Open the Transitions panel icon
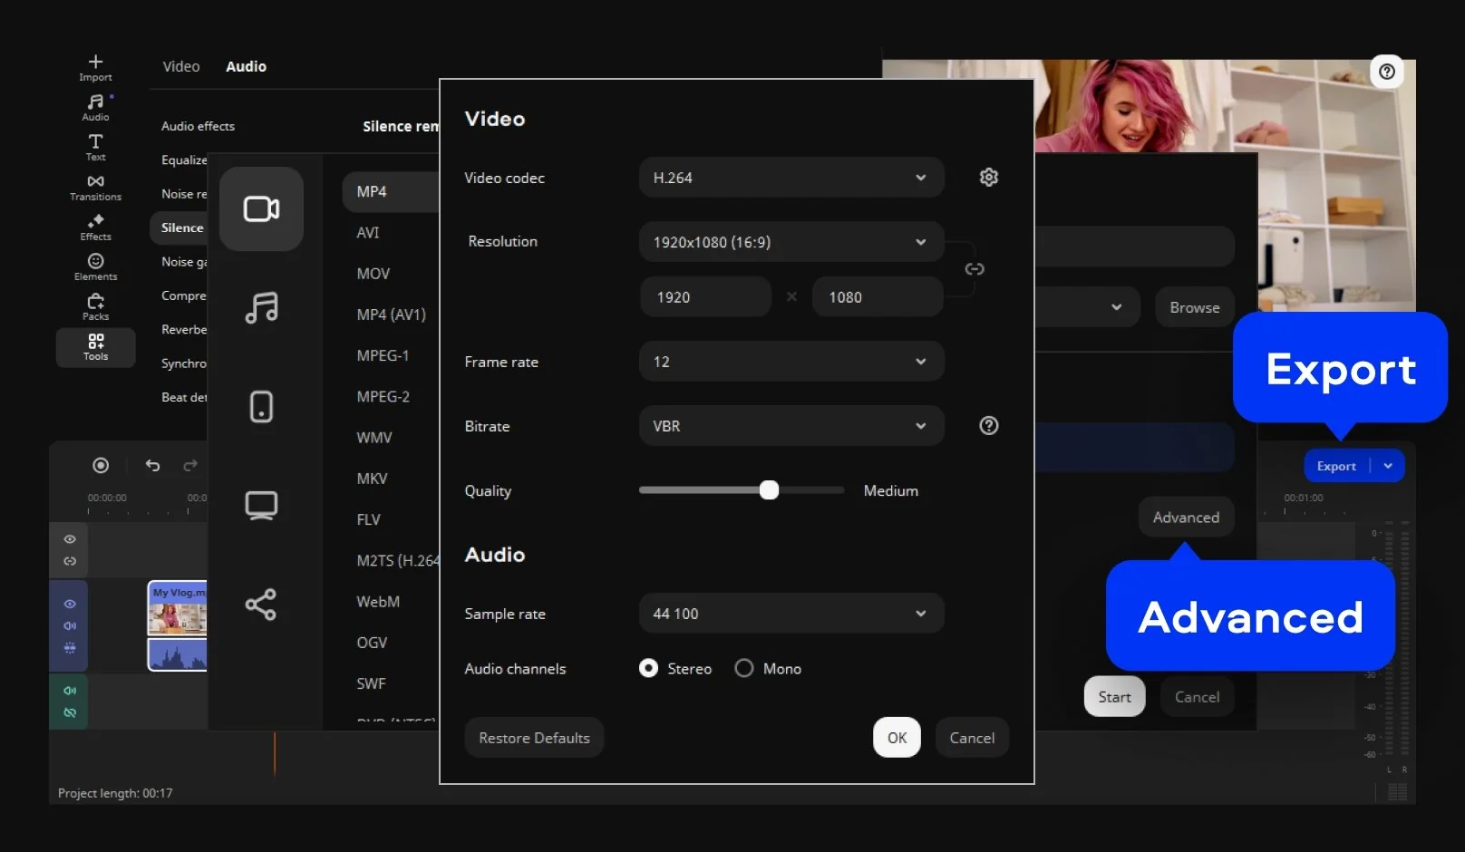The height and width of the screenshot is (852, 1465). pos(95,187)
